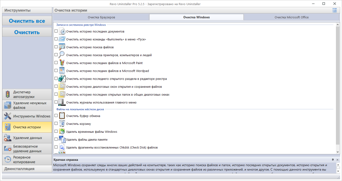
Task: Click the junk files cleaner icon in sidebar
Action: pos(8,105)
